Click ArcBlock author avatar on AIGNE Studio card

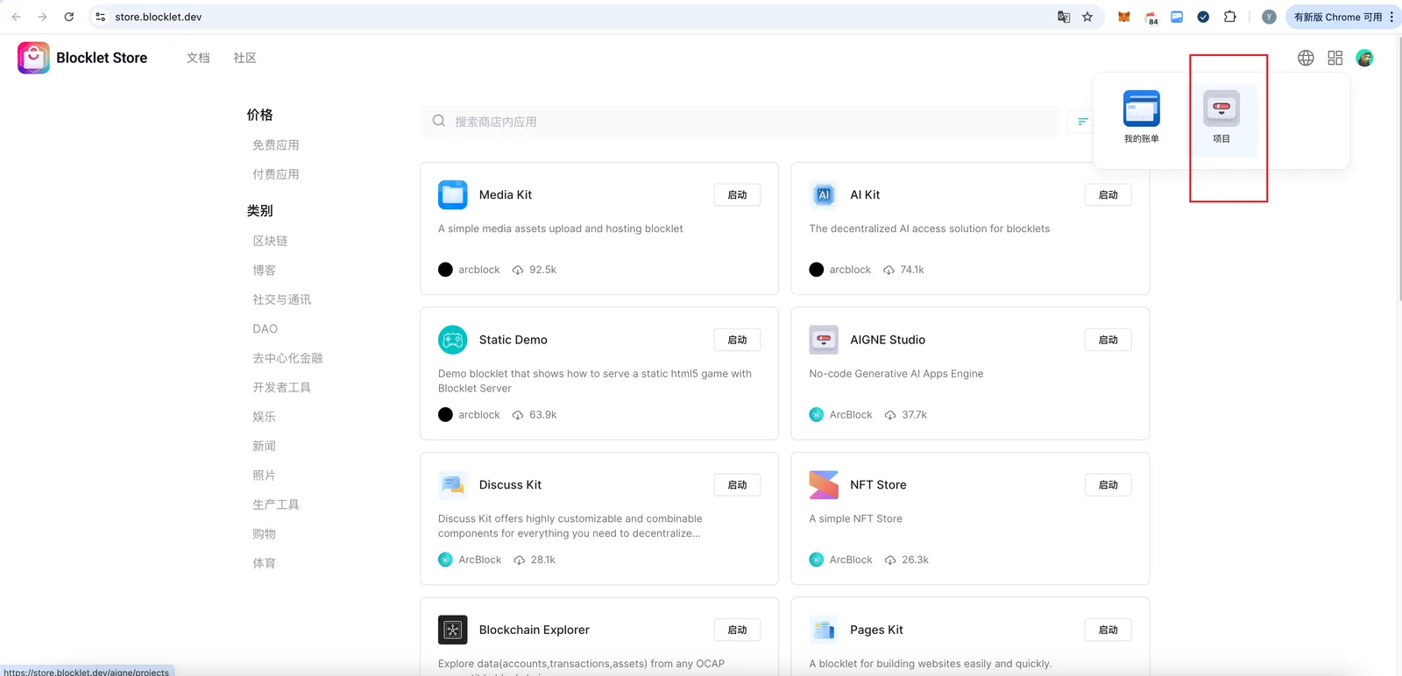tap(817, 415)
